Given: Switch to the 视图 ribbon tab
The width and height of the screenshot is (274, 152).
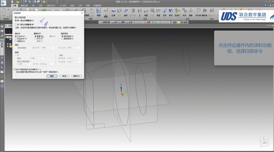Looking at the screenshot, I should [x=88, y=6].
